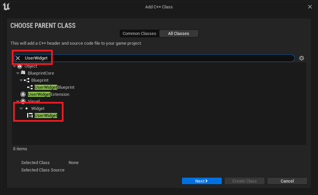The width and height of the screenshot is (318, 195).
Task: Click the 'Selected Class' label
Action: (x=36, y=162)
